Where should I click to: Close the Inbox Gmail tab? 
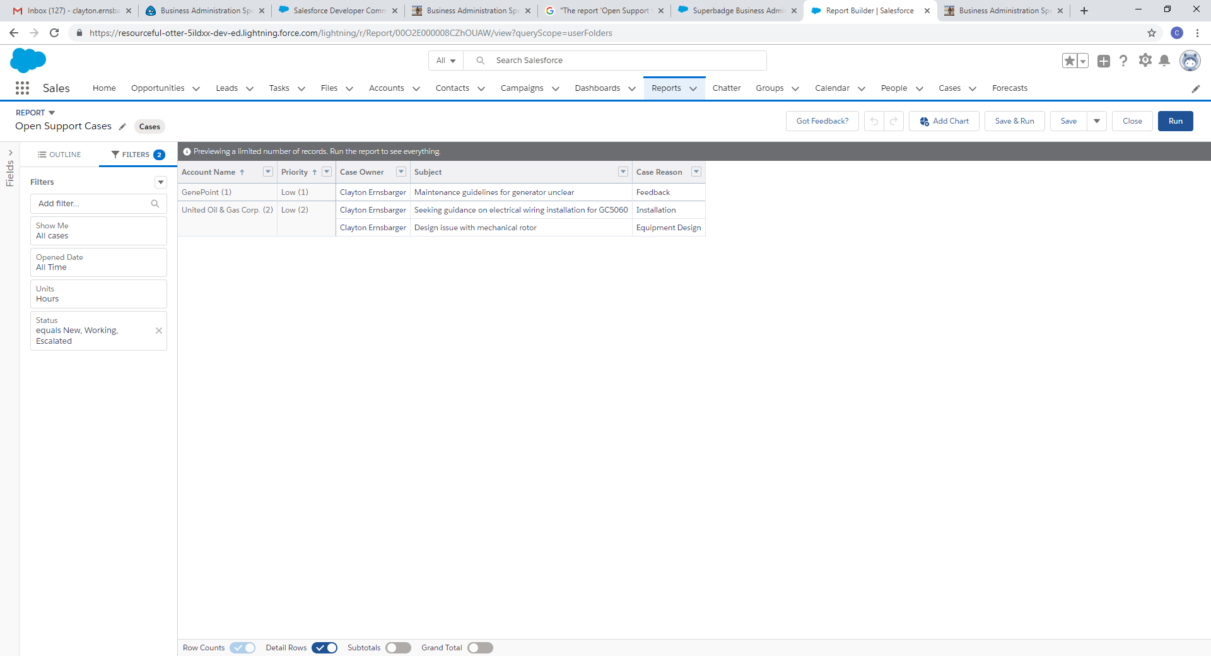click(x=129, y=11)
